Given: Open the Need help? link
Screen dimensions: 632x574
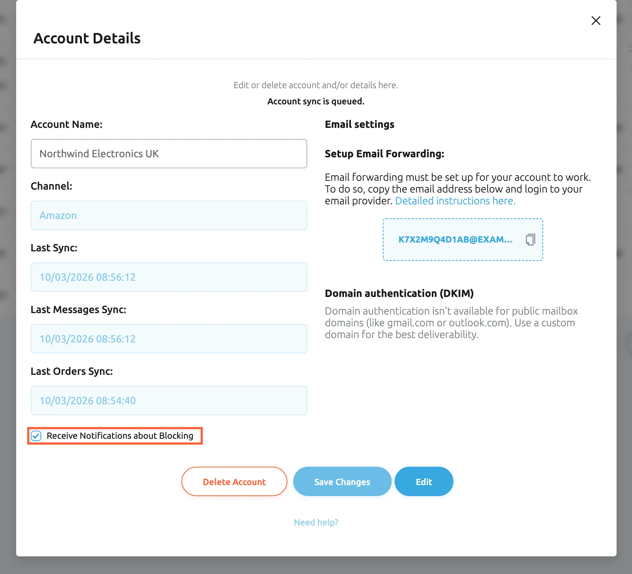Looking at the screenshot, I should [x=316, y=522].
